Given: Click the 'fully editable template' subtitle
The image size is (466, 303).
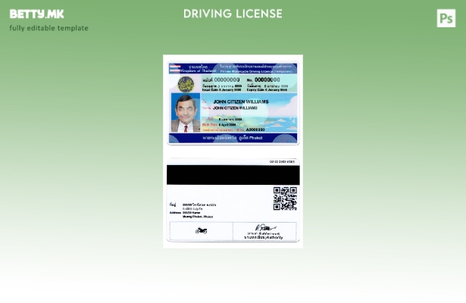Looking at the screenshot, I should pyautogui.click(x=48, y=28).
